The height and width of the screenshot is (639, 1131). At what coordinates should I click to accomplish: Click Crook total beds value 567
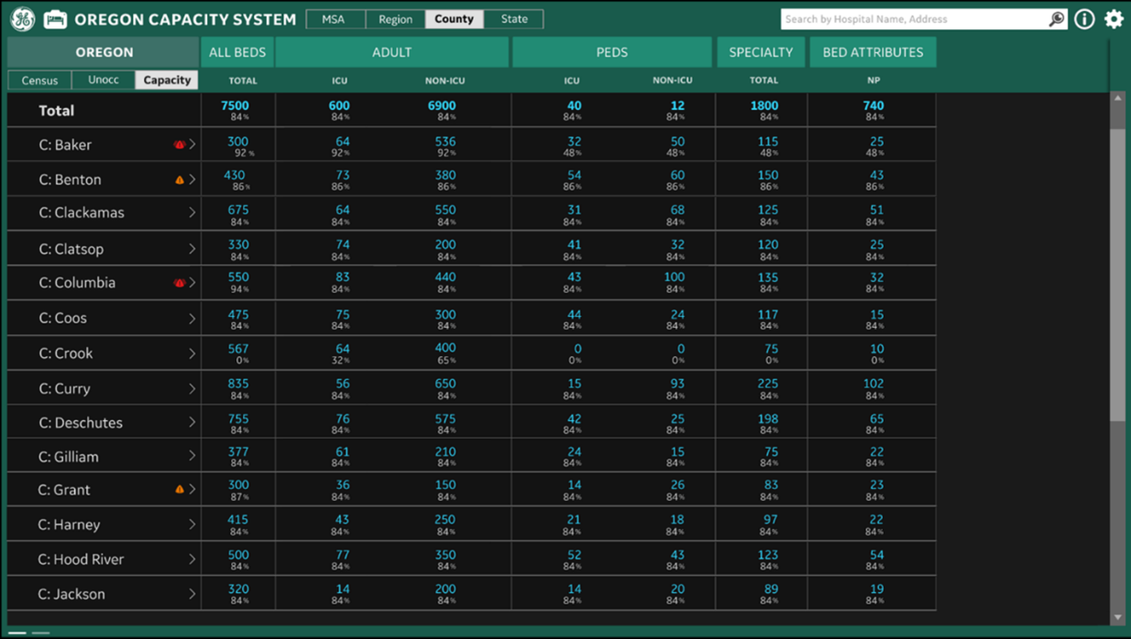[237, 349]
